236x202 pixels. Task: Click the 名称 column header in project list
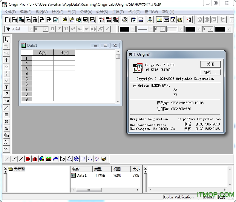pyautogui.click(x=81, y=169)
